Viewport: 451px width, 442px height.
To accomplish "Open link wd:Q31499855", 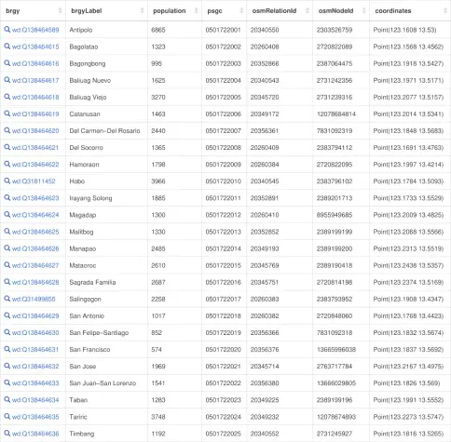I will (x=34, y=299).
